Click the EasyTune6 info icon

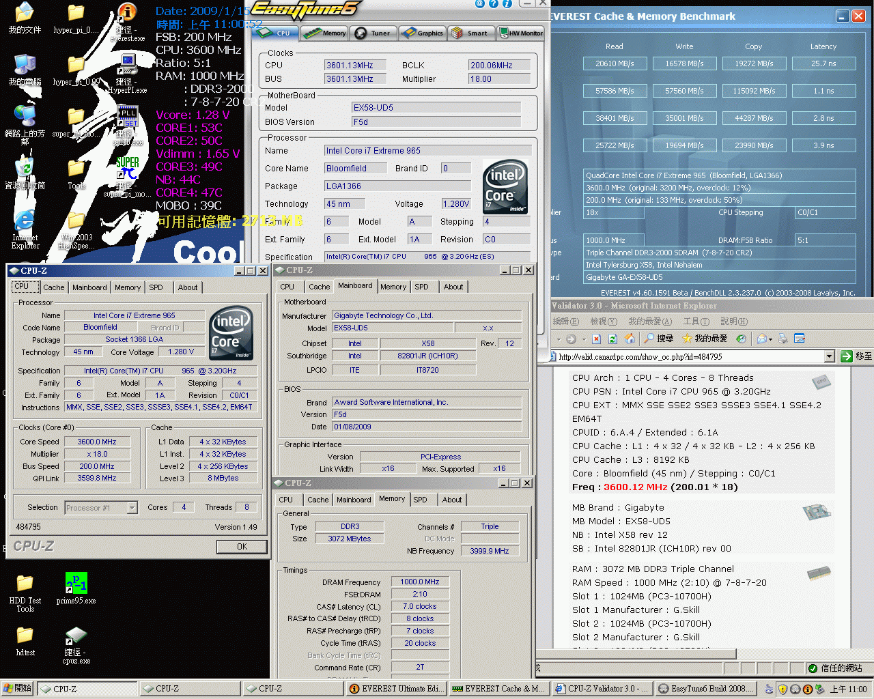point(507,3)
